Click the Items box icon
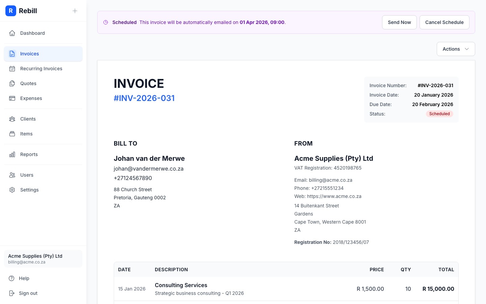The height and width of the screenshot is (304, 486). coord(12,134)
